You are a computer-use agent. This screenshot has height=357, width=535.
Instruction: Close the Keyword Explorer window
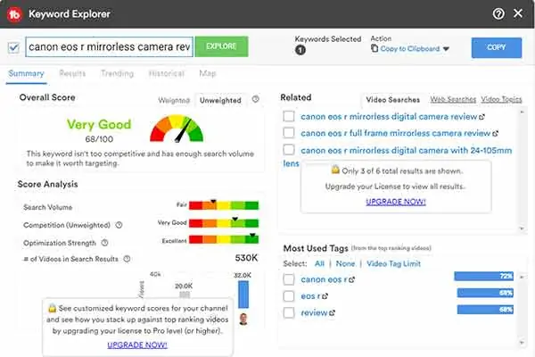[518, 13]
